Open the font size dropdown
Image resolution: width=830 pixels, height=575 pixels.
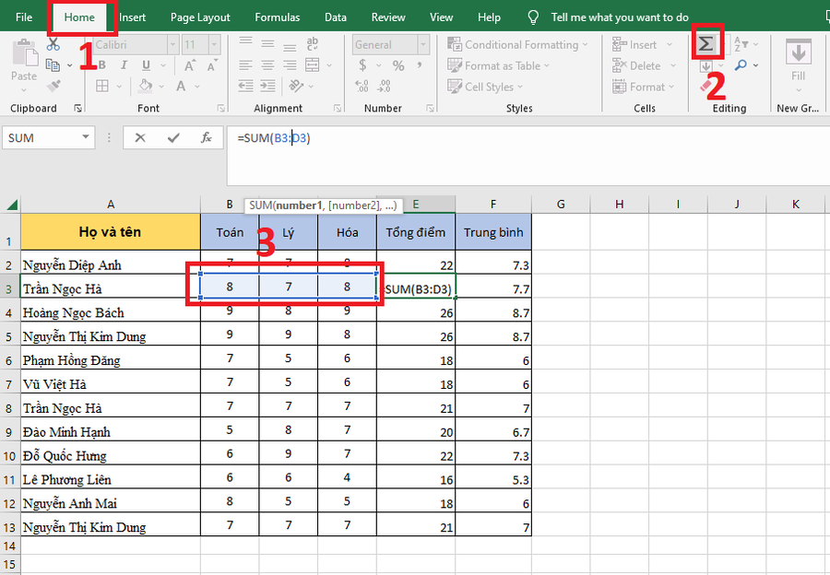click(214, 45)
